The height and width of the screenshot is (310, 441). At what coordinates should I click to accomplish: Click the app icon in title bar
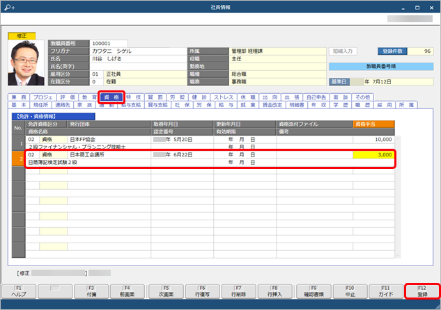[x=6, y=5]
